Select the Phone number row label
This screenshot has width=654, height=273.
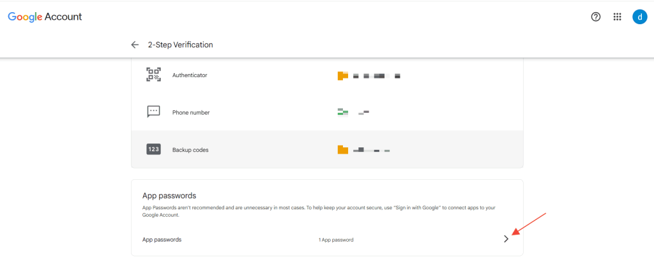point(191,113)
